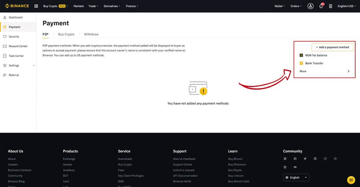Go to Markets in top navigation

click(x=78, y=6)
